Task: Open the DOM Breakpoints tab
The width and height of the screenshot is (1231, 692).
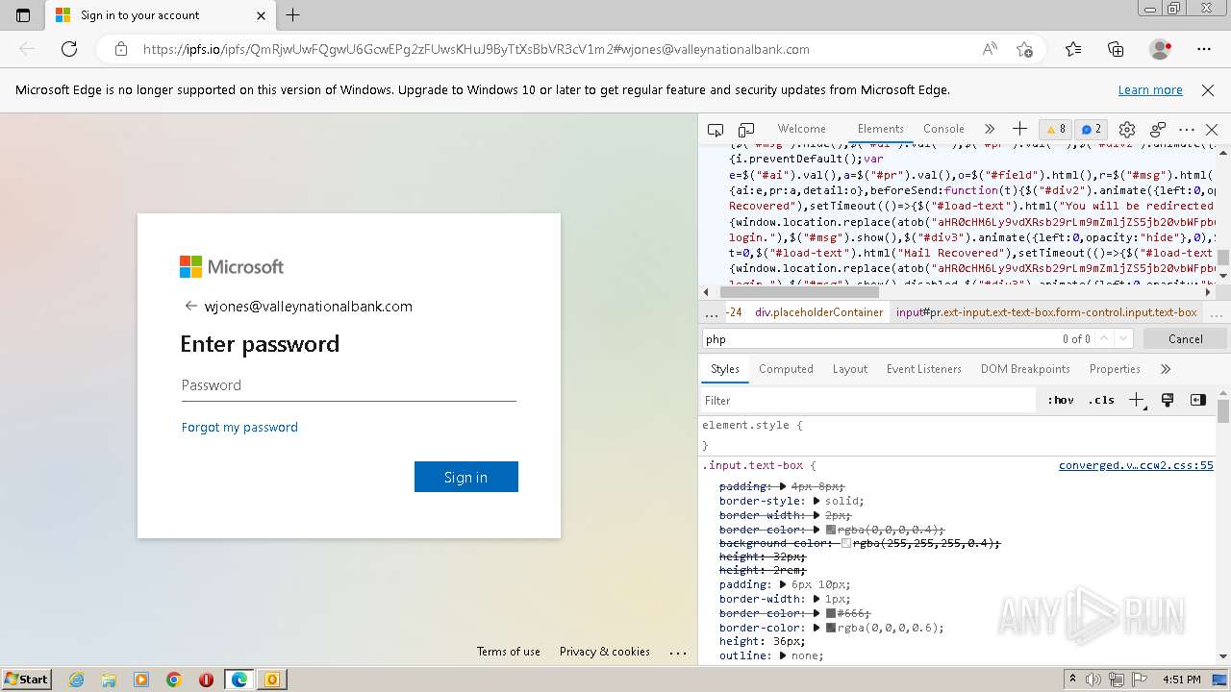Action: (x=1025, y=369)
